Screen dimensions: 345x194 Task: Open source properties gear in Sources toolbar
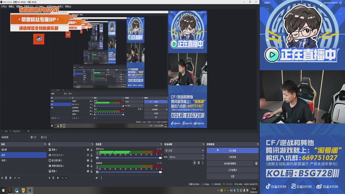coord(58,178)
